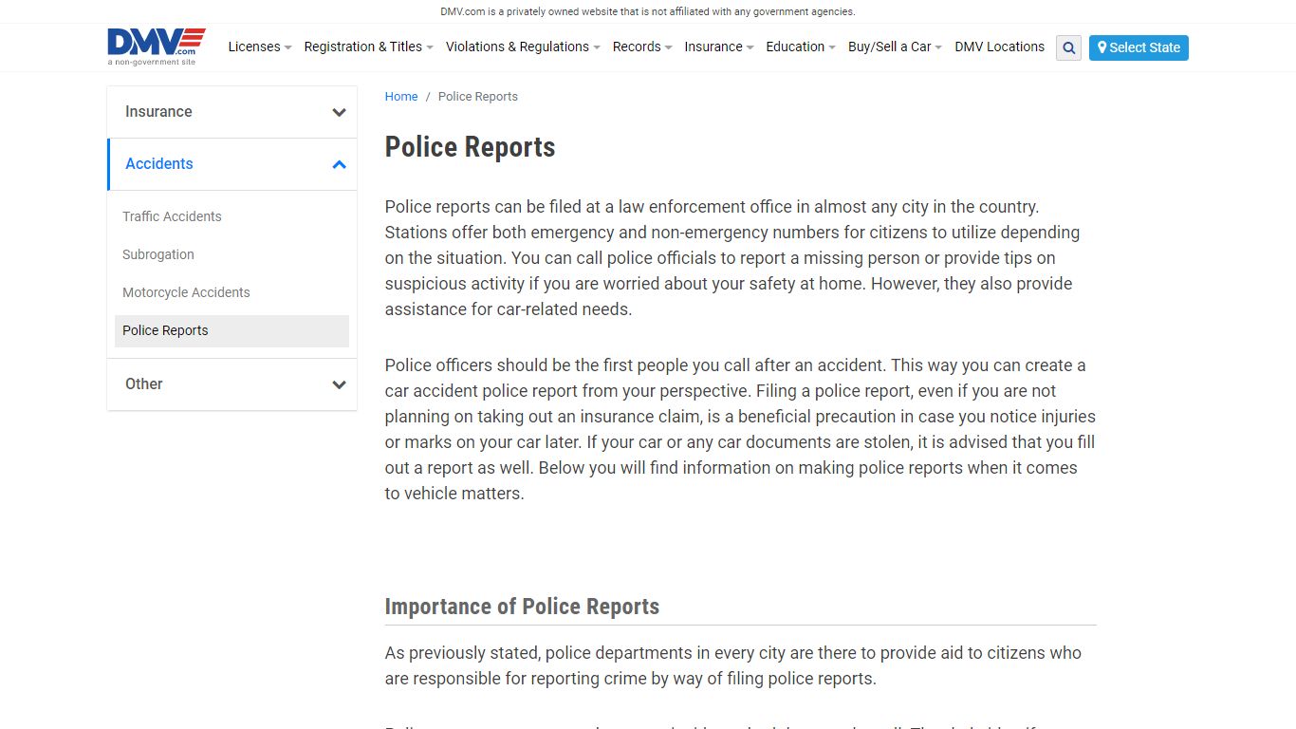The height and width of the screenshot is (729, 1296).
Task: Open Subrogation sidebar link
Action: 158,254
